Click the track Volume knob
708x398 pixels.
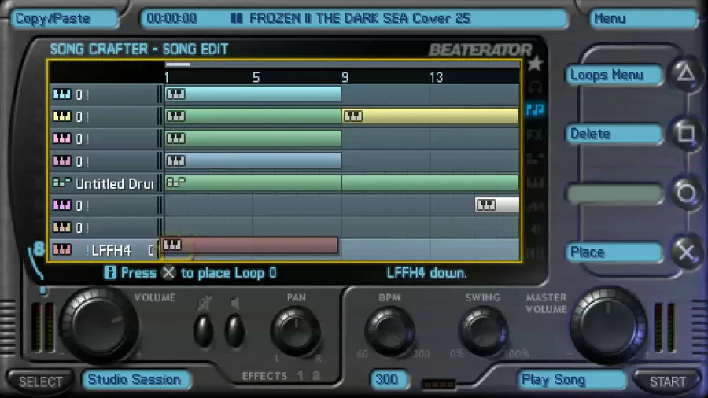point(99,324)
